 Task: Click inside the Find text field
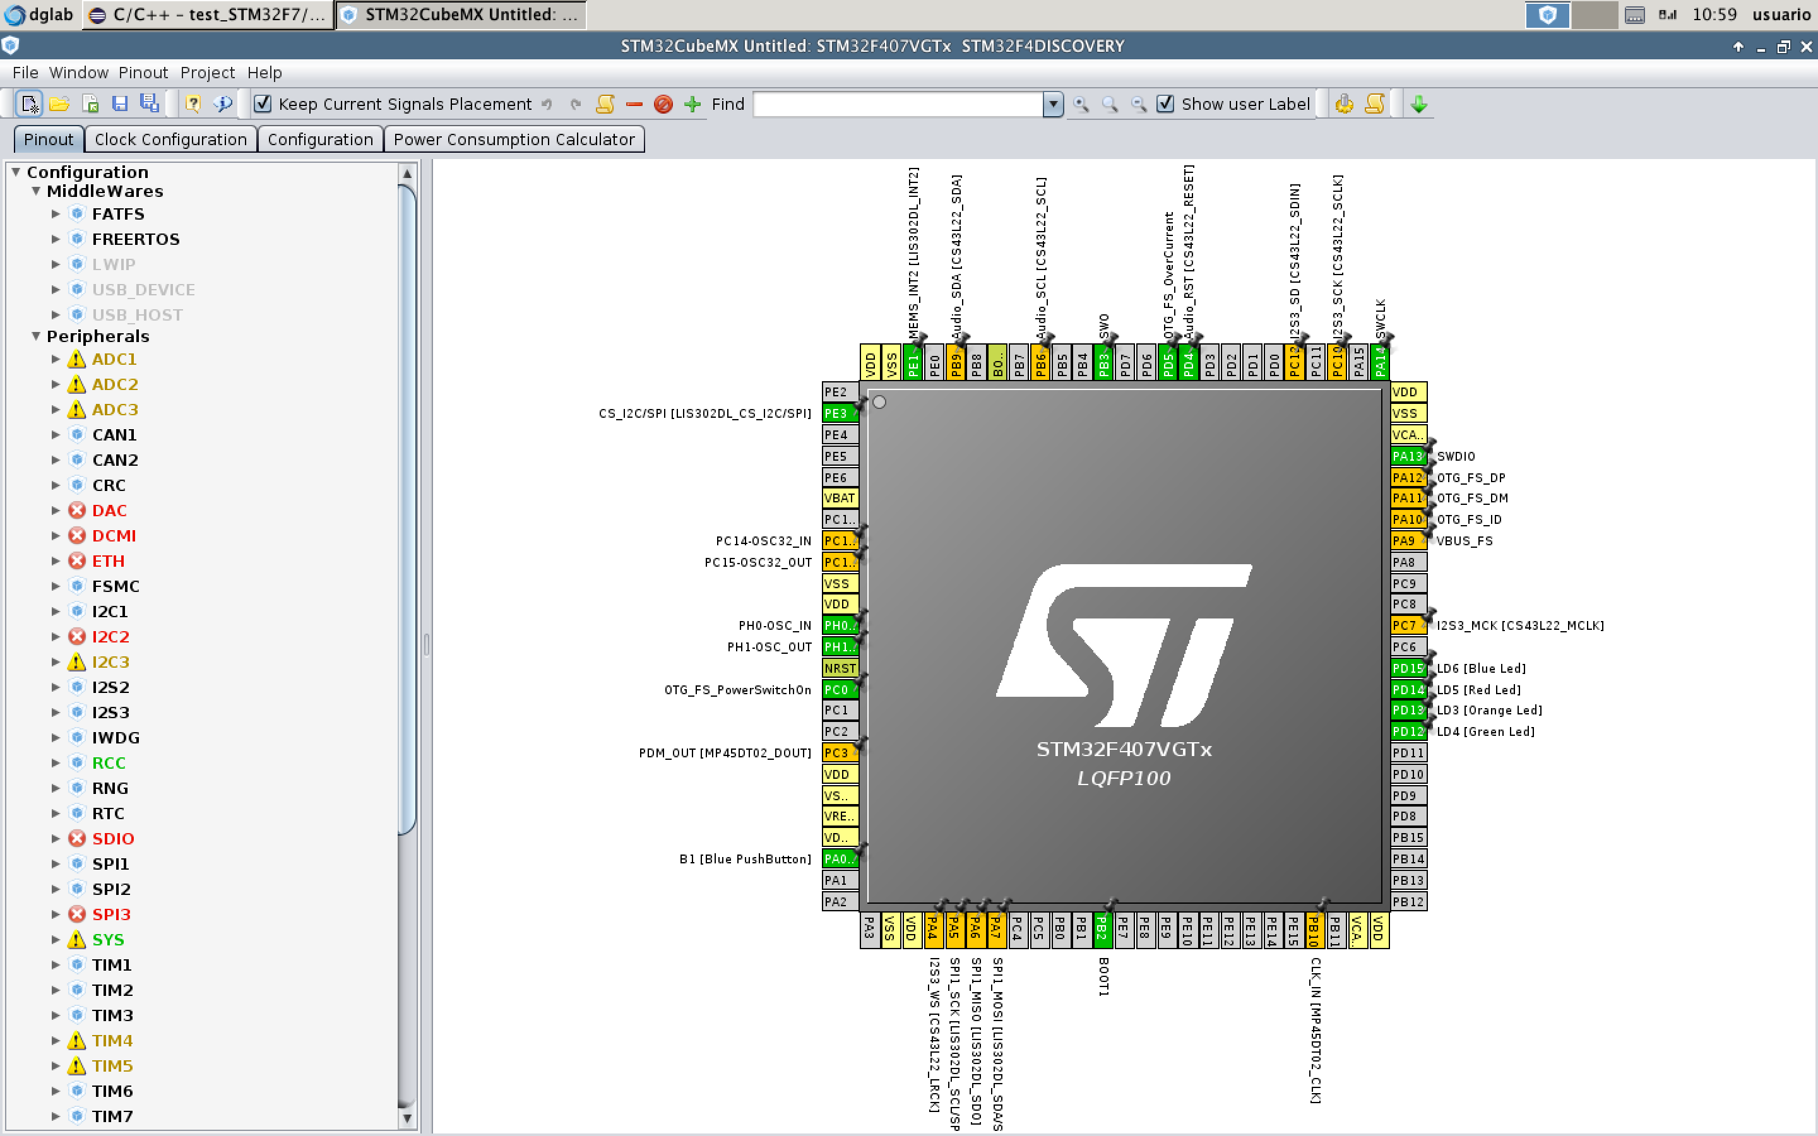pos(897,104)
